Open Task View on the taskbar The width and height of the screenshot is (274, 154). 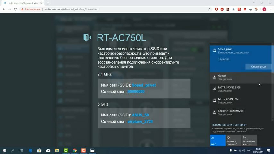tap(21, 150)
